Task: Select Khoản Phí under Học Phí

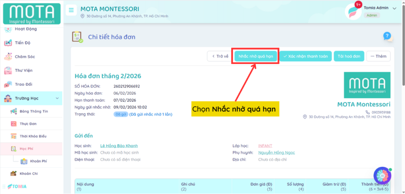Action: point(38,161)
